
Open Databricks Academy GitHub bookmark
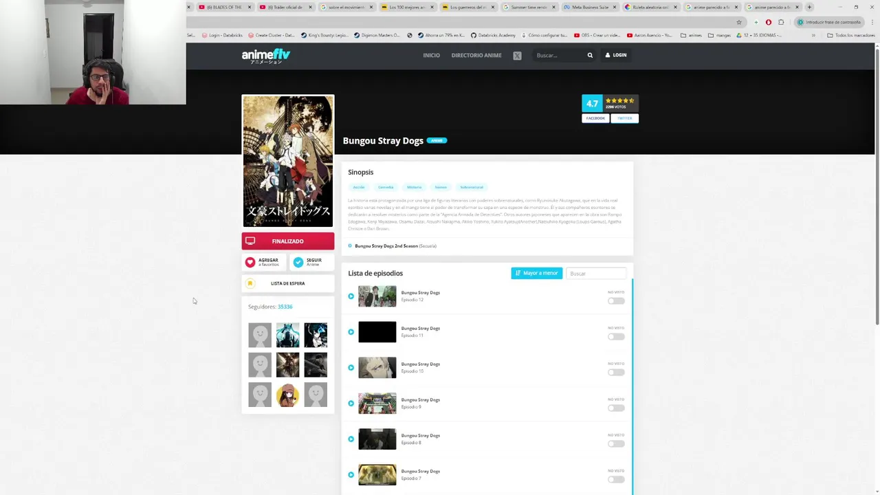[493, 35]
